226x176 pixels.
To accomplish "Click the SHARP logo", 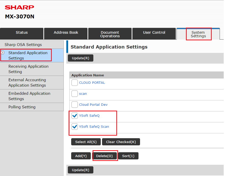I will (x=19, y=7).
